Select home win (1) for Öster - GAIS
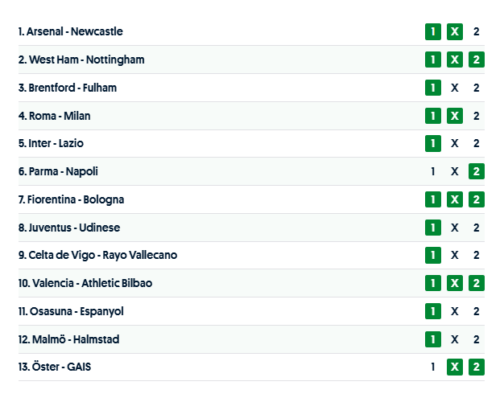The width and height of the screenshot is (504, 394). coord(433,367)
